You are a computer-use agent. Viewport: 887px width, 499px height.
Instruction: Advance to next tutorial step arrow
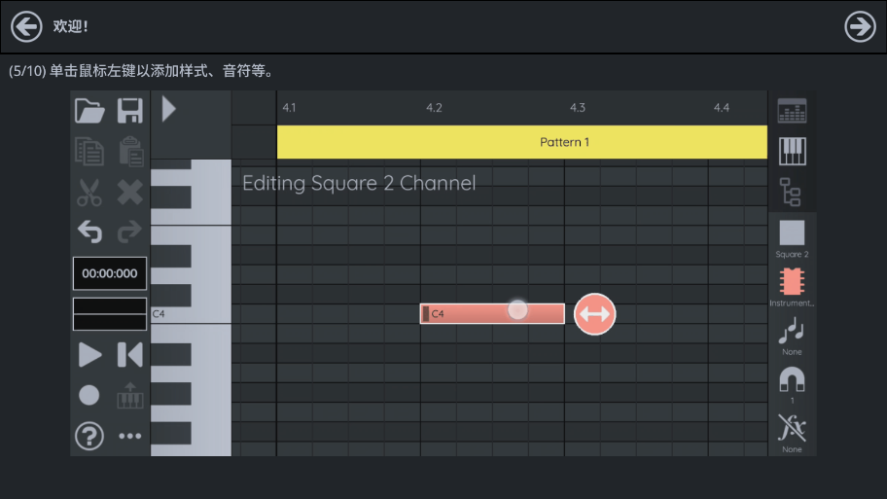click(x=860, y=26)
